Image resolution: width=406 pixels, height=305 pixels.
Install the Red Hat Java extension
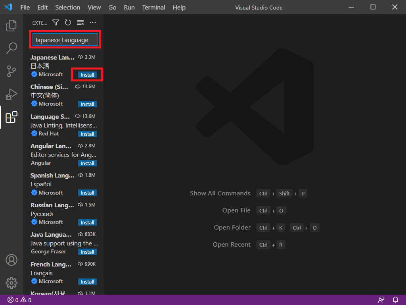tap(87, 134)
